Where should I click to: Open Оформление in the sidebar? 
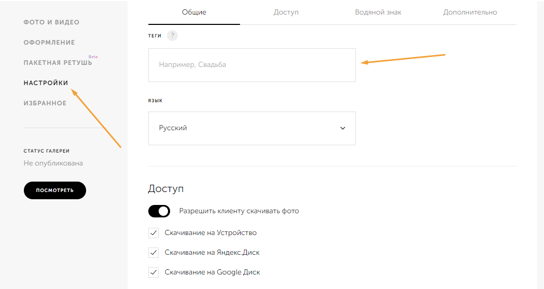pyautogui.click(x=49, y=43)
